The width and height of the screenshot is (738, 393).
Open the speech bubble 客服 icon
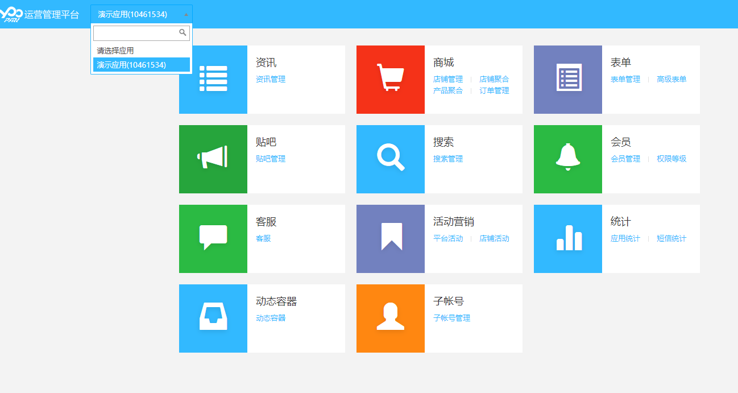(213, 239)
